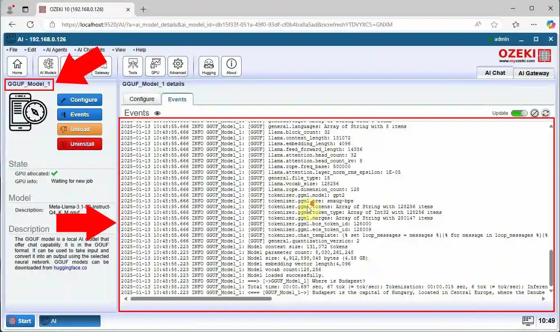Click the GGUF model phone-and-compass image
The height and width of the screenshot is (332, 560).
[x=28, y=112]
